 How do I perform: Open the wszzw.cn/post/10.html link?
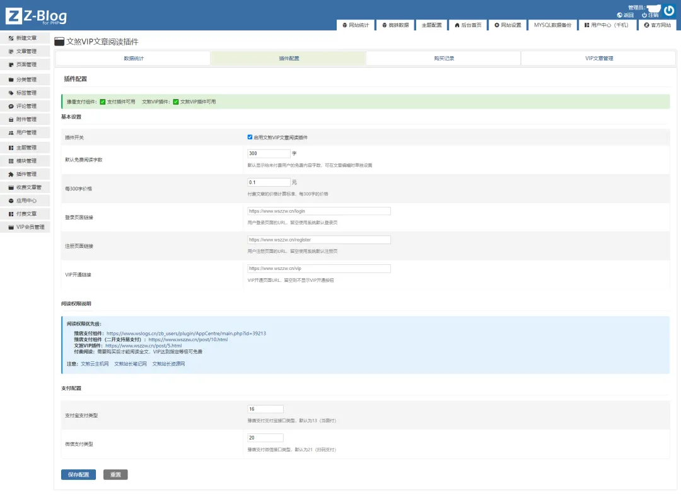point(188,340)
